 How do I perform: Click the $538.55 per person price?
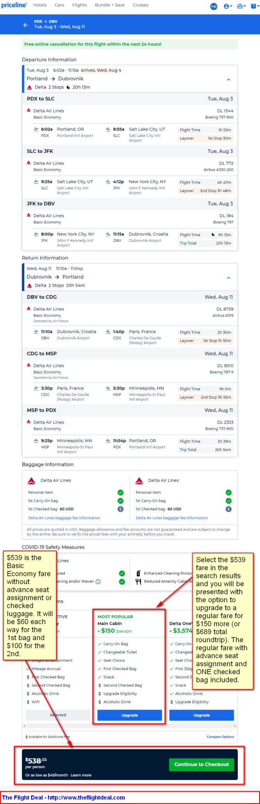36,761
